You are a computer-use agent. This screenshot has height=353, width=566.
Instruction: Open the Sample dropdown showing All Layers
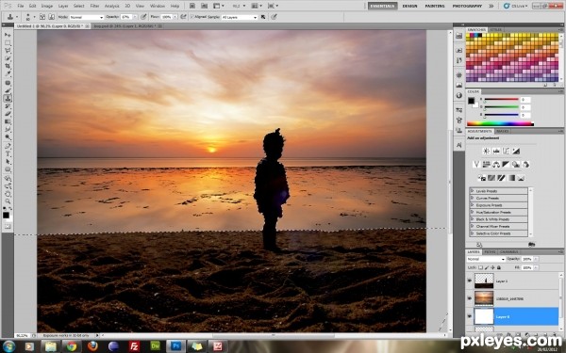[240, 17]
